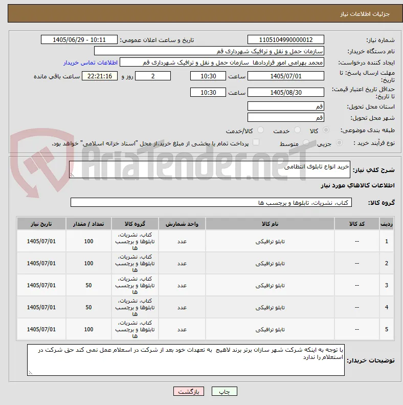Click the اطلاعات کالاهای مورد نیاز heading
The height and width of the screenshot is (405, 403).
(x=357, y=185)
